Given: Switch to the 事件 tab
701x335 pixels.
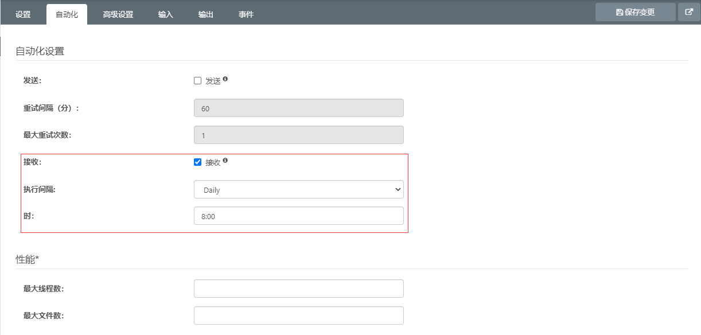Looking at the screenshot, I should tap(246, 14).
